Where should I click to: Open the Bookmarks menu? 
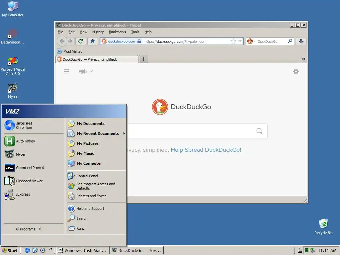coord(117,32)
